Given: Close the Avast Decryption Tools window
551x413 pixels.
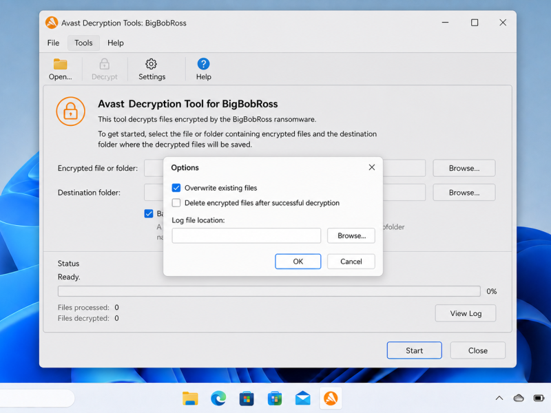Looking at the screenshot, I should click(503, 23).
